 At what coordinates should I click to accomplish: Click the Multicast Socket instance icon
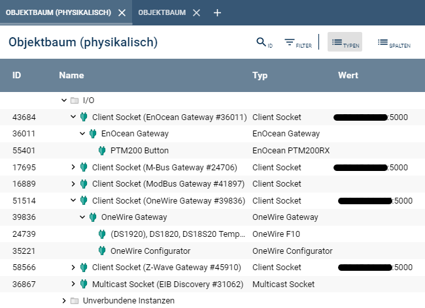pos(84,284)
